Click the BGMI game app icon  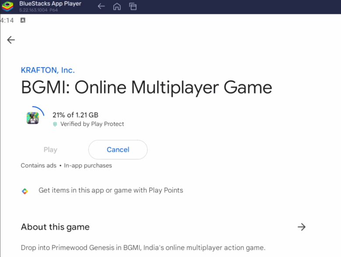coord(33,118)
